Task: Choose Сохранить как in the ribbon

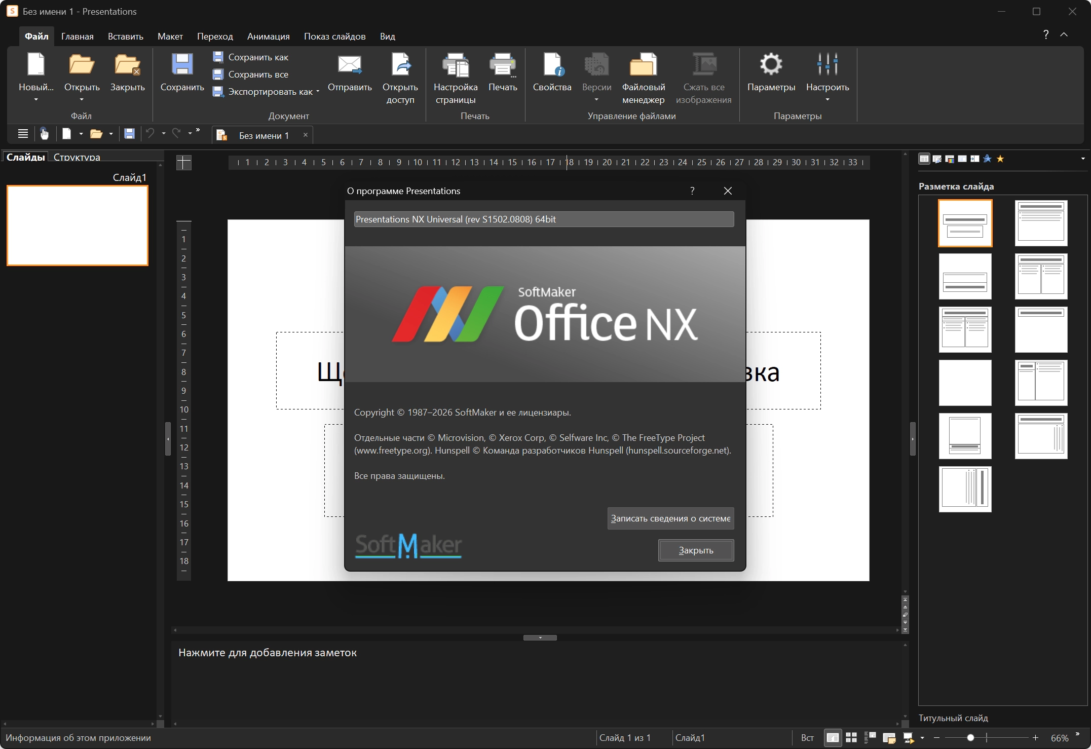Action: [251, 57]
